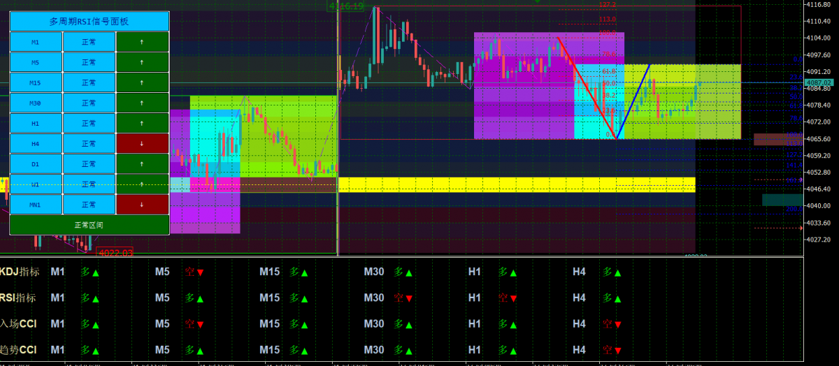Click the H4 red down arrow cell in RSI panel

pyautogui.click(x=142, y=144)
